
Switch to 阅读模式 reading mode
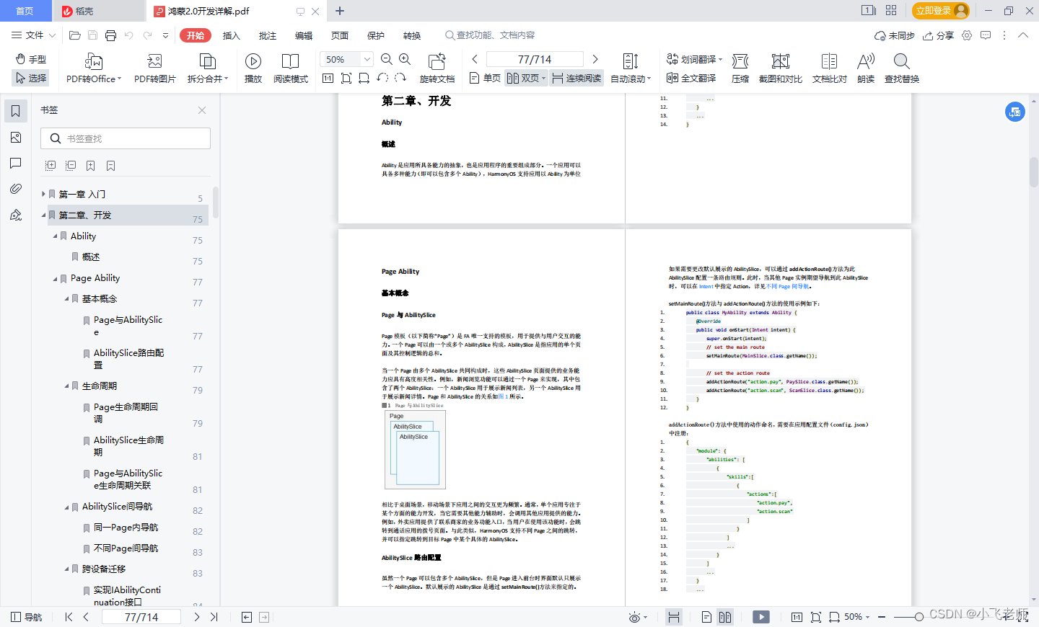(291, 69)
